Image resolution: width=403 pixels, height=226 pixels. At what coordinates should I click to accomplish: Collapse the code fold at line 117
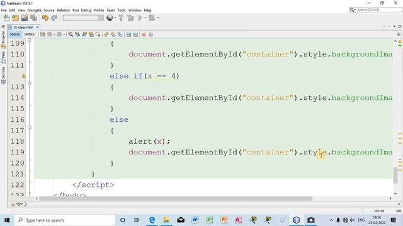30,127
